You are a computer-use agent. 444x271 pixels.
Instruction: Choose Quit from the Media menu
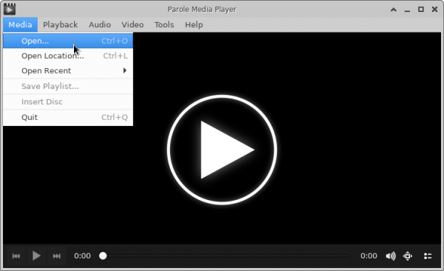coord(68,117)
